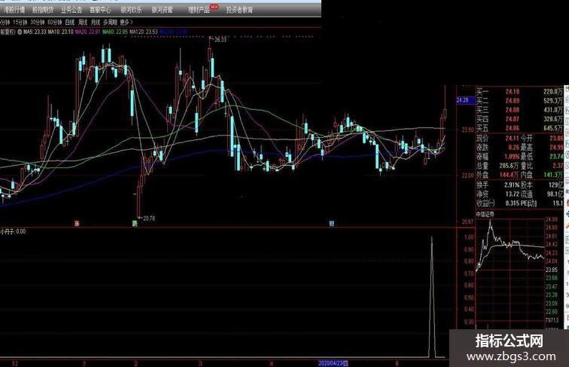Click the 总量 285.6万 field
Viewport: 569px width, 367px height.
pos(498,166)
